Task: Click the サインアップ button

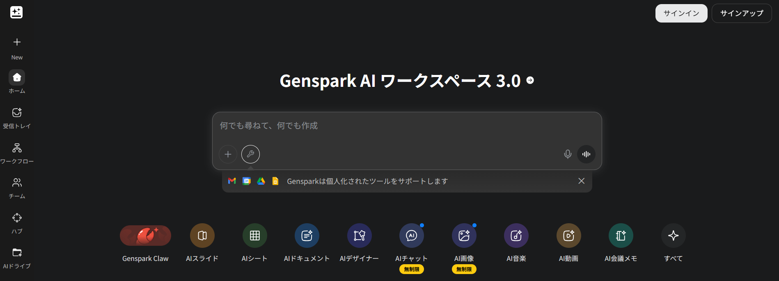Action: pyautogui.click(x=742, y=14)
